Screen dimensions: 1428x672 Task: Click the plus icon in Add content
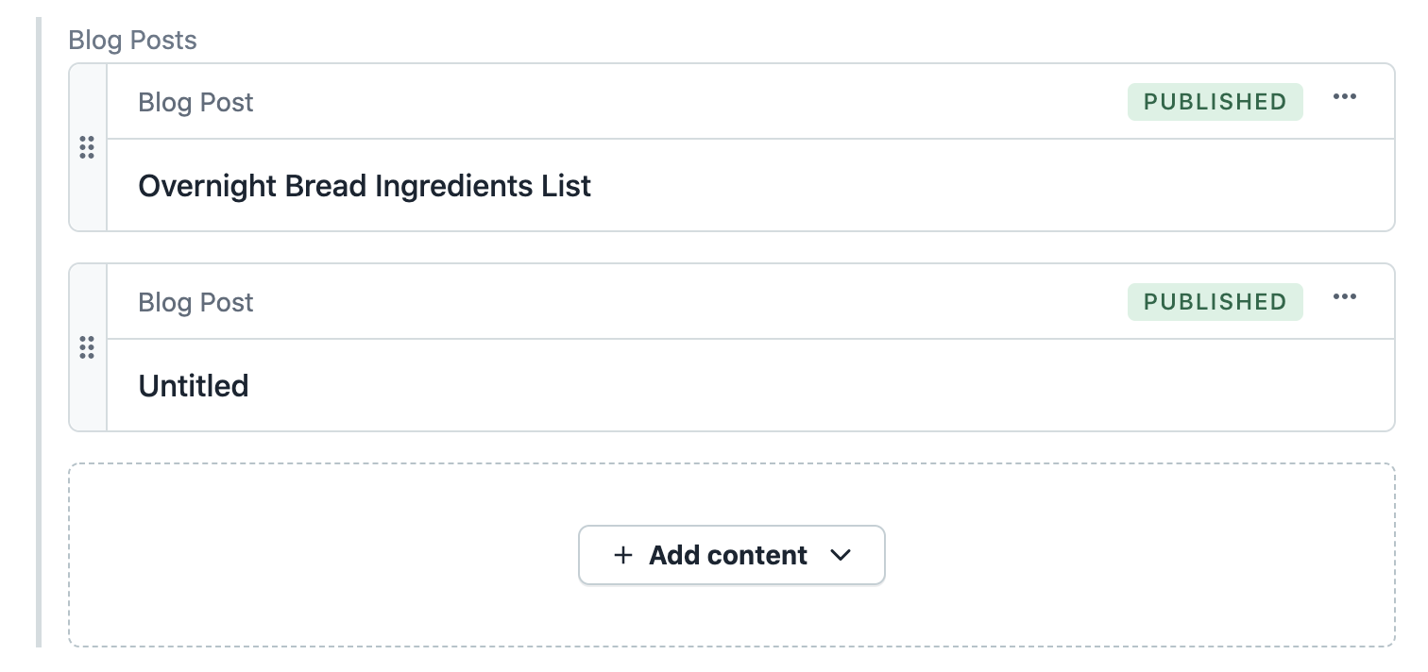[622, 555]
